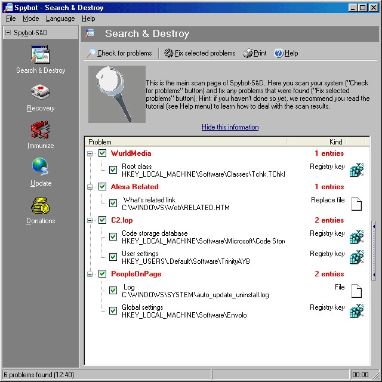
Task: Select the Immunize wall icon
Action: coord(41,130)
